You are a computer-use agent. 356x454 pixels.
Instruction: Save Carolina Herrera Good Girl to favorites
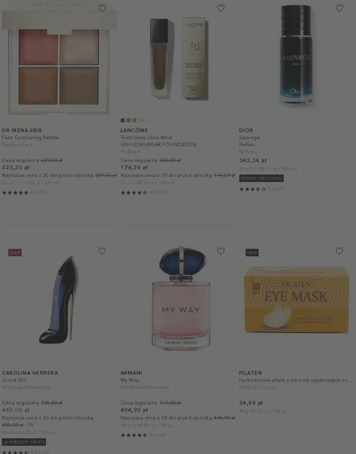point(102,251)
